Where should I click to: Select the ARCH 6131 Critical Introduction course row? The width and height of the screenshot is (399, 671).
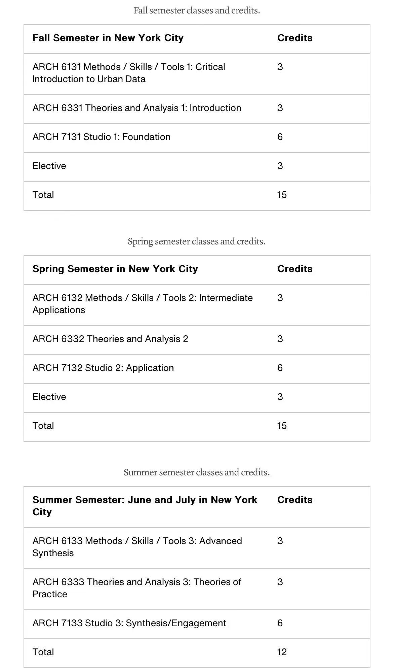point(129,73)
